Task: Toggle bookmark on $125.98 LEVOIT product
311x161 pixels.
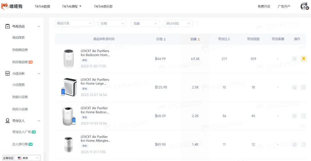Action: (304, 87)
